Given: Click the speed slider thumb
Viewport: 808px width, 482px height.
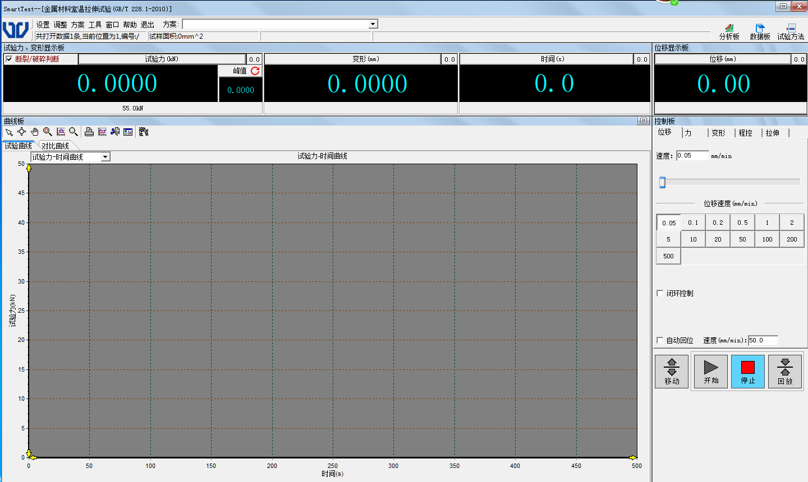Looking at the screenshot, I should pos(662,182).
